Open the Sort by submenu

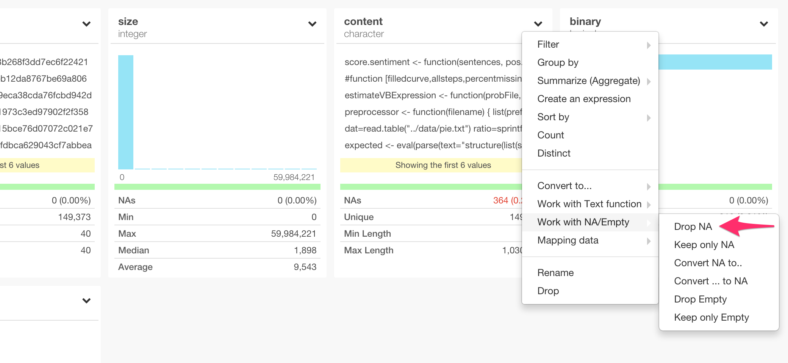point(553,117)
